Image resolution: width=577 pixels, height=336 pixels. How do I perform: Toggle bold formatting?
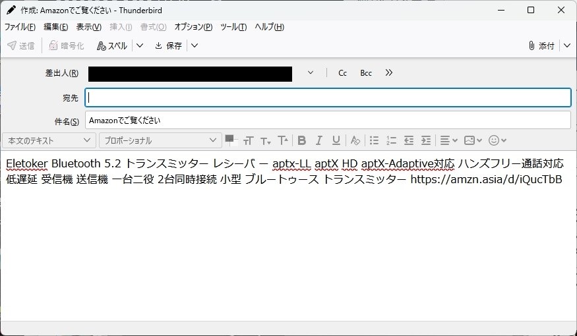pos(302,140)
